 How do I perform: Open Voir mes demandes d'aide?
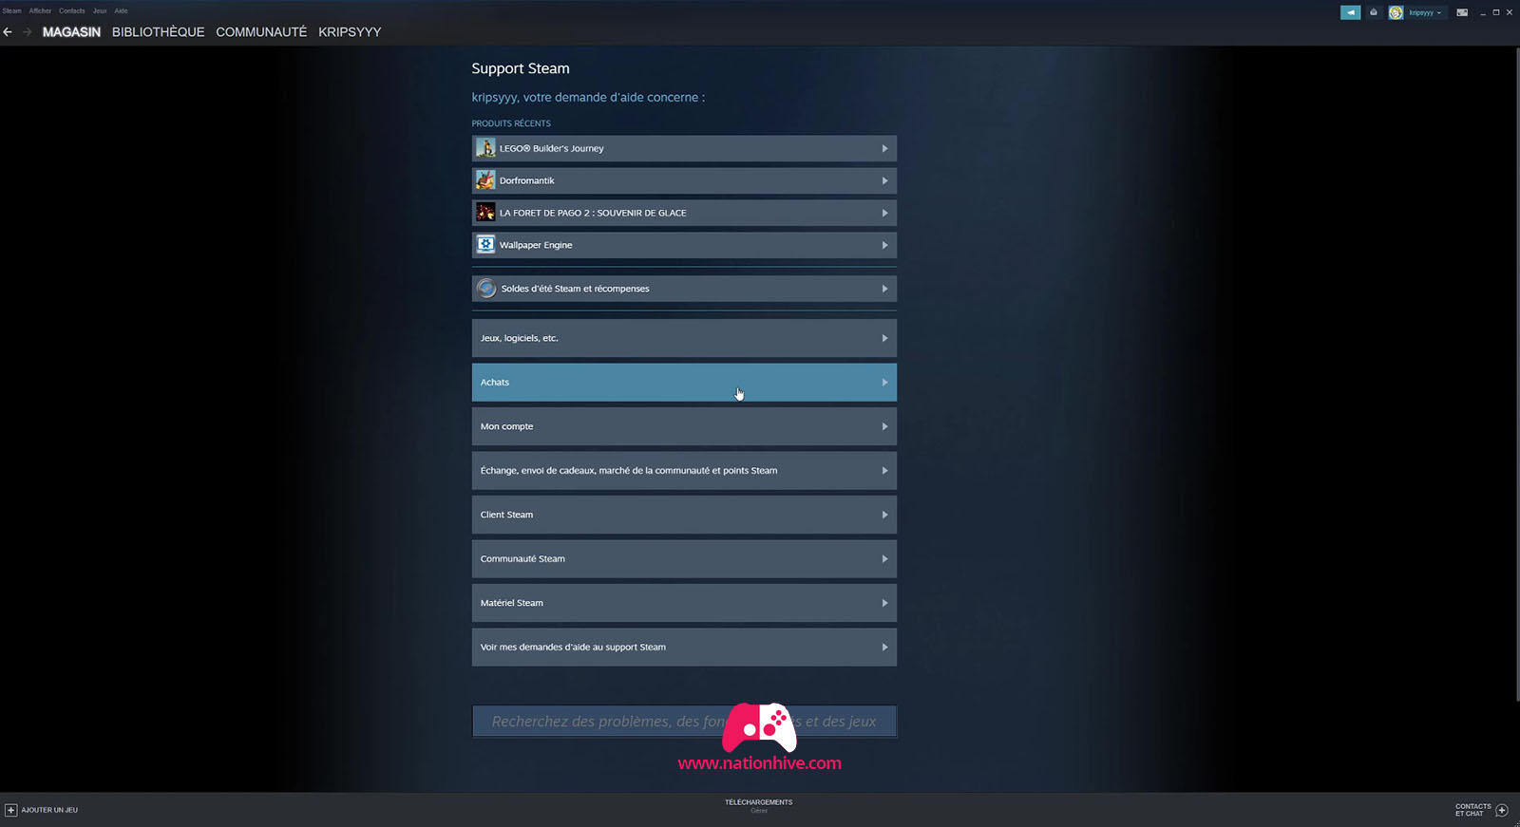(x=684, y=648)
